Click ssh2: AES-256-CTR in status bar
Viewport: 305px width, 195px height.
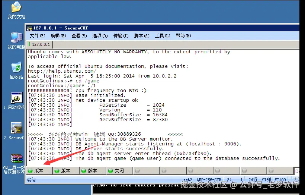point(202,180)
